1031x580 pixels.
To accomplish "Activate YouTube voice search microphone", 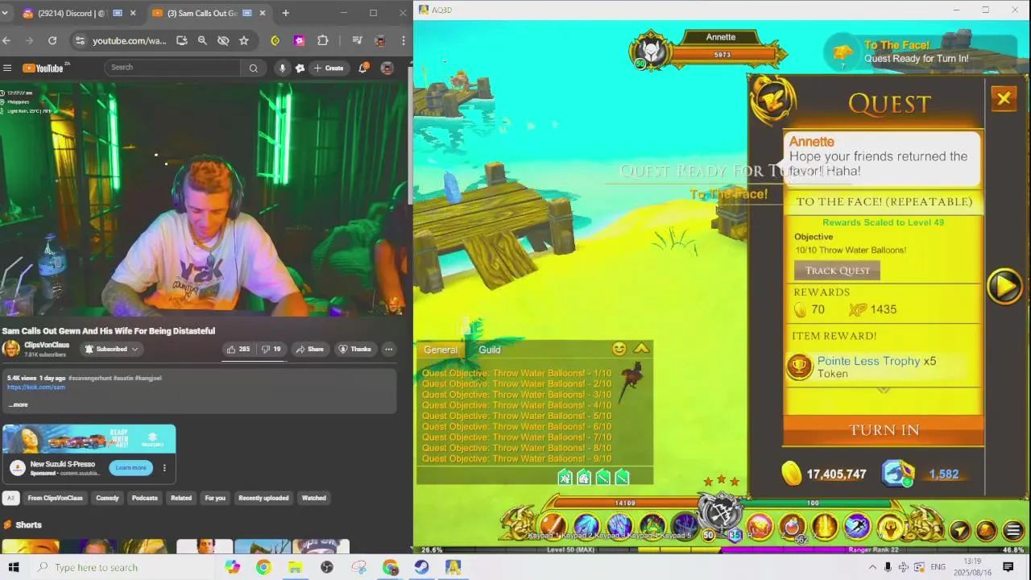I will 282,68.
